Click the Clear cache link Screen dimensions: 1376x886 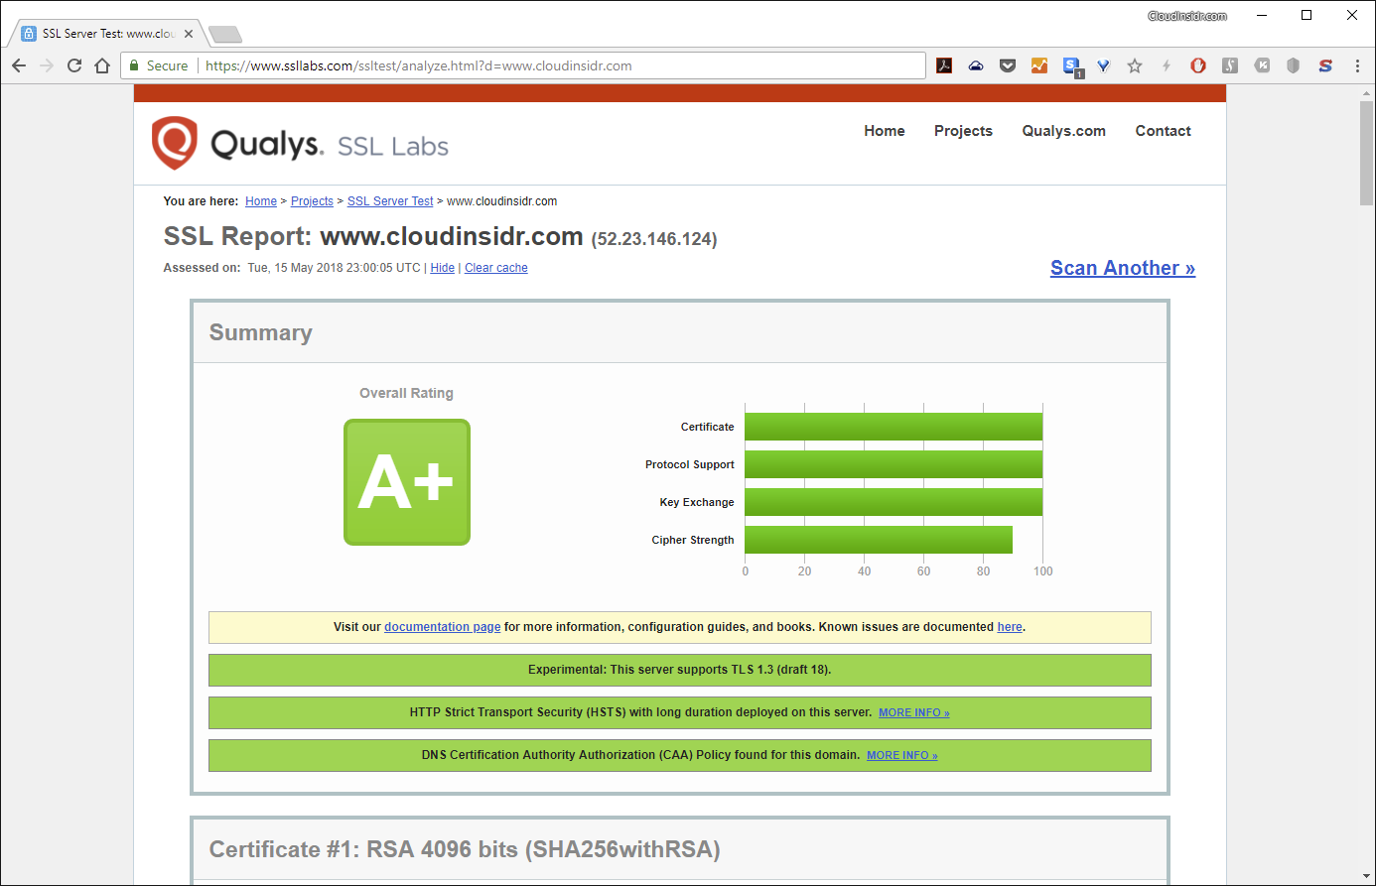495,268
